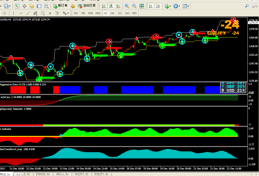Open the add indicators dropdown
This screenshot has height=176, width=259.
(168, 6)
